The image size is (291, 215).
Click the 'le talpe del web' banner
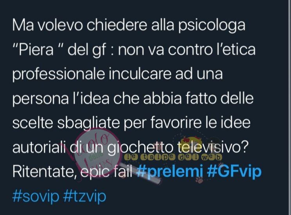(173, 157)
